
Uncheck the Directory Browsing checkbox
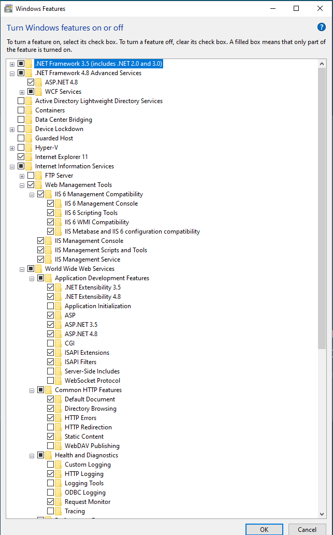[x=50, y=409]
